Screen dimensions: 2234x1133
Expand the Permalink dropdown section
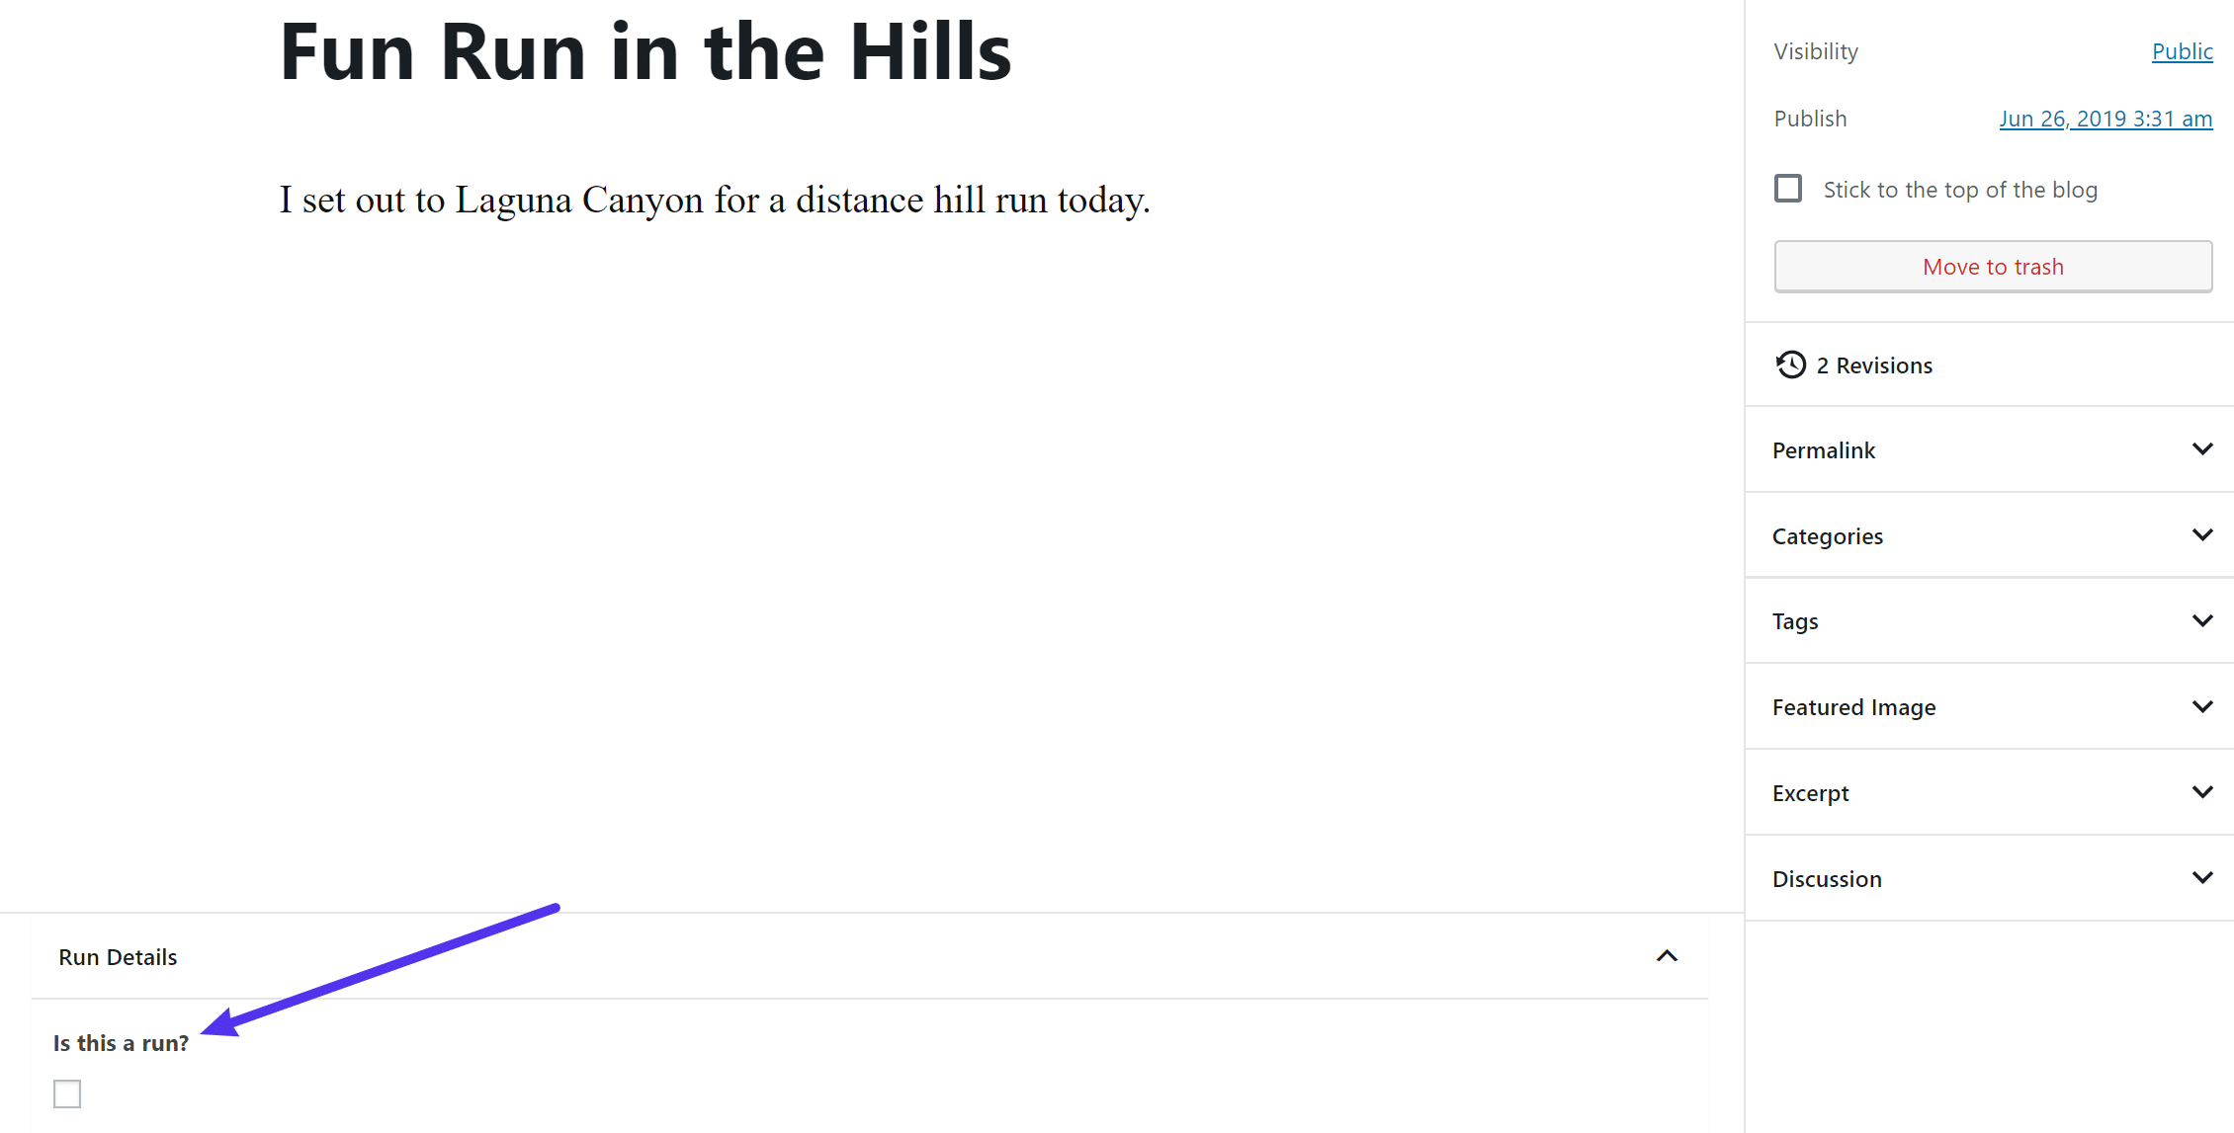pyautogui.click(x=1993, y=450)
